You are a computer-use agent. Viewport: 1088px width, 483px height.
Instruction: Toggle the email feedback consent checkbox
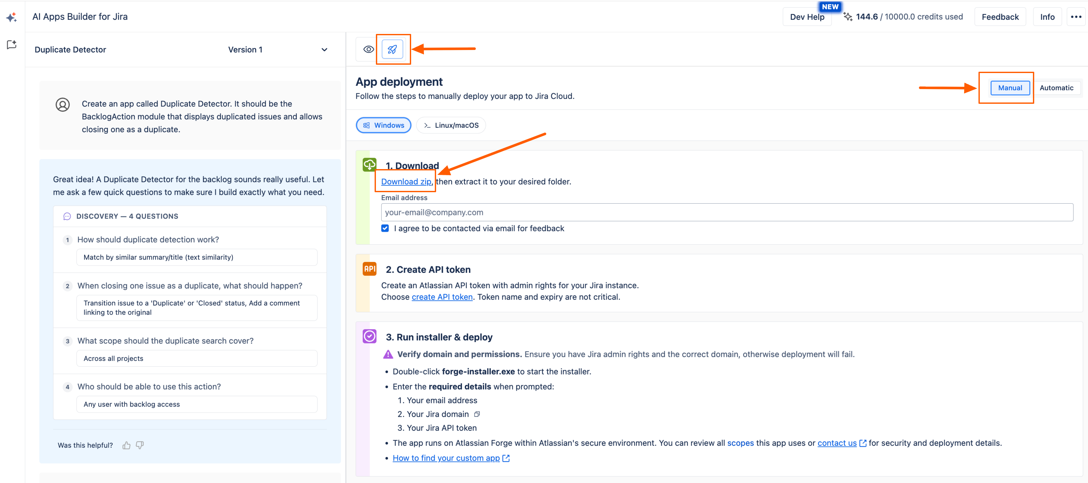coord(385,228)
